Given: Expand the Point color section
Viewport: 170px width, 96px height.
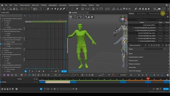Looking at the screenshot, I should click(x=149, y=67).
